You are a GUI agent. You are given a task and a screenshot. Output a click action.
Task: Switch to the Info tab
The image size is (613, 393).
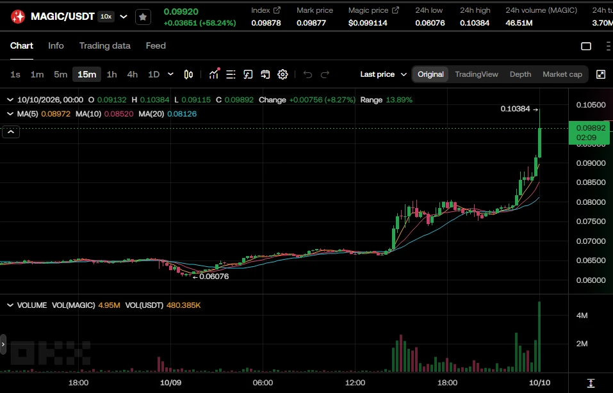[x=56, y=45]
